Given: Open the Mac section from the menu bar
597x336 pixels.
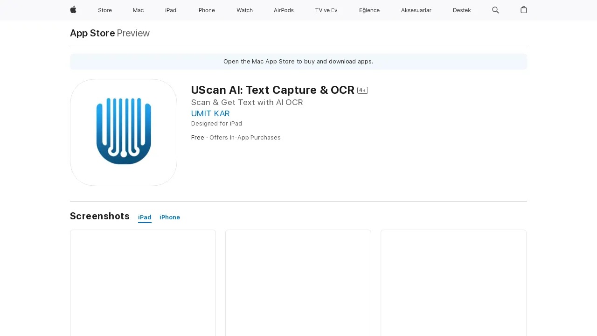Looking at the screenshot, I should pyautogui.click(x=138, y=10).
